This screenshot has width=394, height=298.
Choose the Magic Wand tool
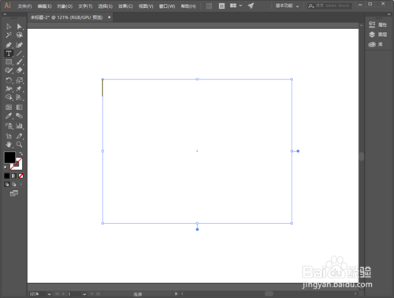coord(9,35)
